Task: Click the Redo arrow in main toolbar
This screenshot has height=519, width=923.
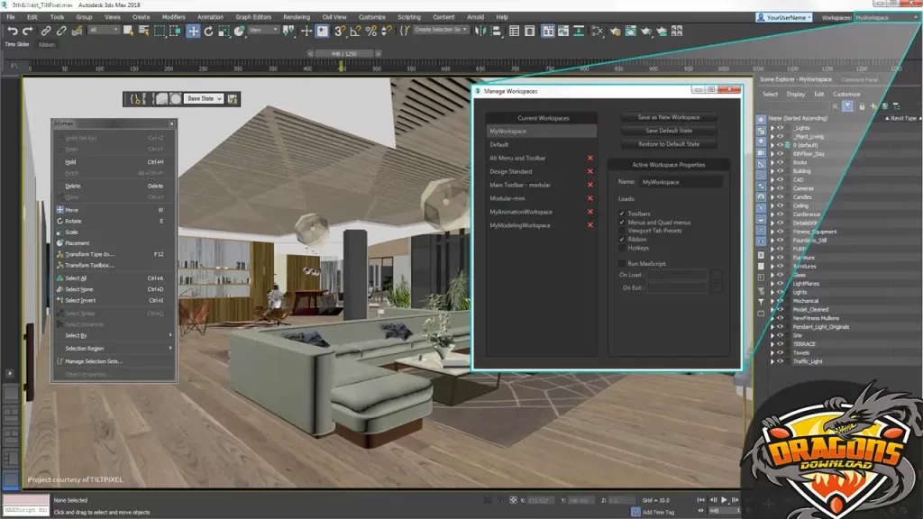Action: click(x=28, y=31)
